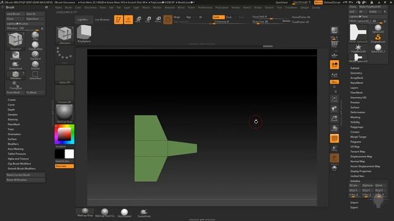Expand the Deformation section

click(x=358, y=112)
